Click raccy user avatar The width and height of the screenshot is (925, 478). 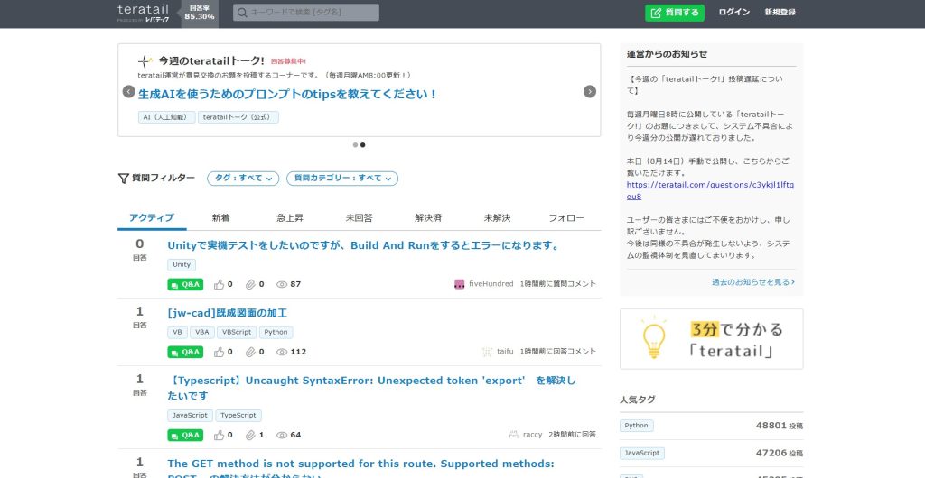[x=513, y=435]
